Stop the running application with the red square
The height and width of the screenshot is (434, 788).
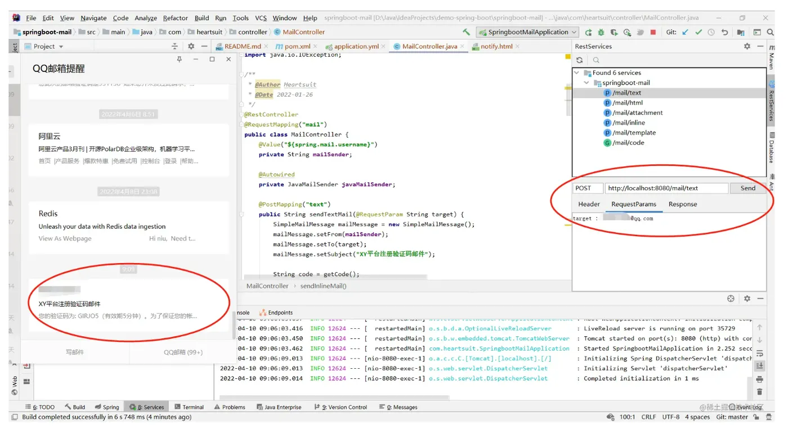click(x=653, y=32)
